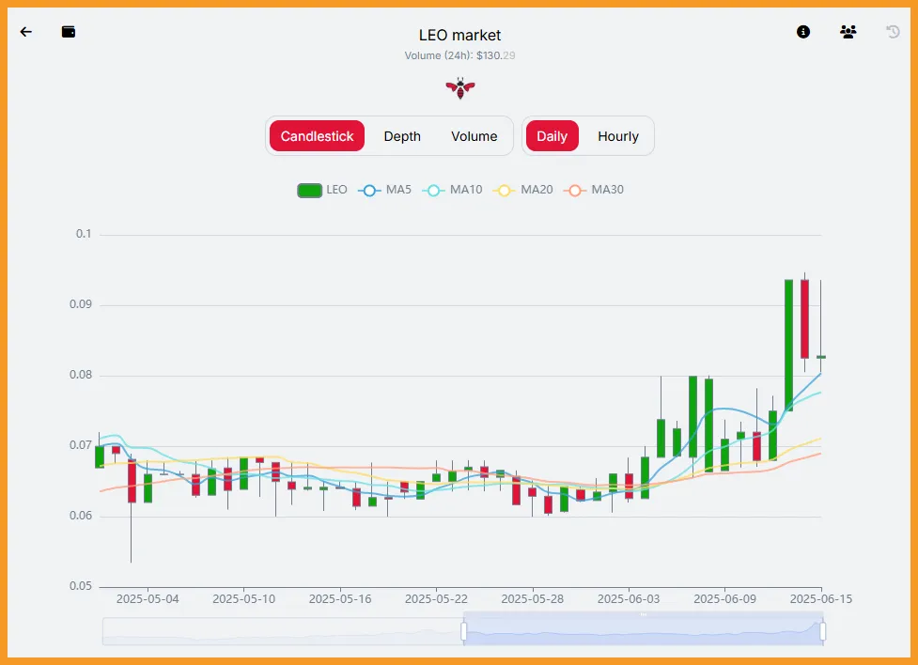The height and width of the screenshot is (665, 918).
Task: Click the unselected left part of zoom bar
Action: click(x=282, y=631)
